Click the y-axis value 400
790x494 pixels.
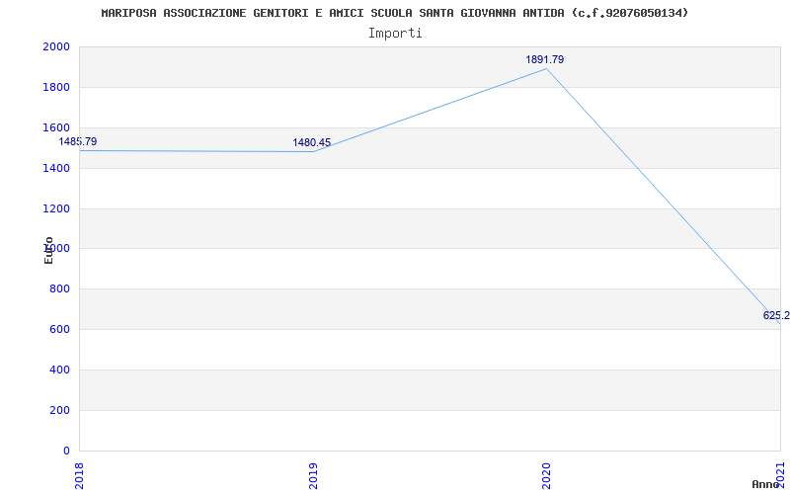60,370
